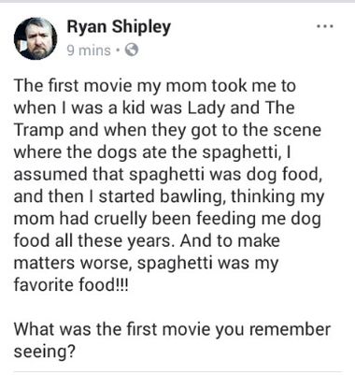Open the three-dot post options menu
The width and height of the screenshot is (355, 375).
325,26
